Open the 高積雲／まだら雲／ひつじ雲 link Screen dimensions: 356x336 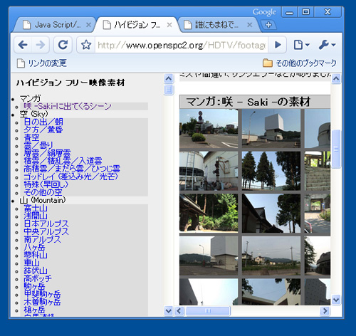tap(72, 169)
